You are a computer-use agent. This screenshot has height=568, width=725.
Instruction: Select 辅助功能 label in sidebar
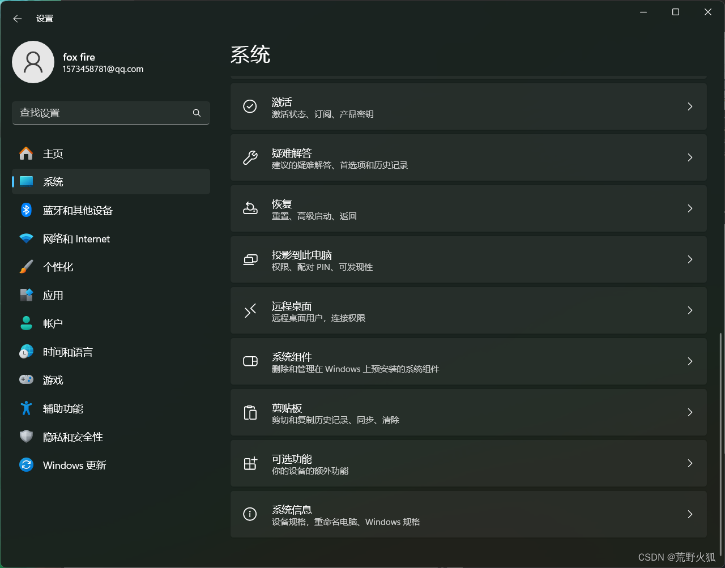63,408
